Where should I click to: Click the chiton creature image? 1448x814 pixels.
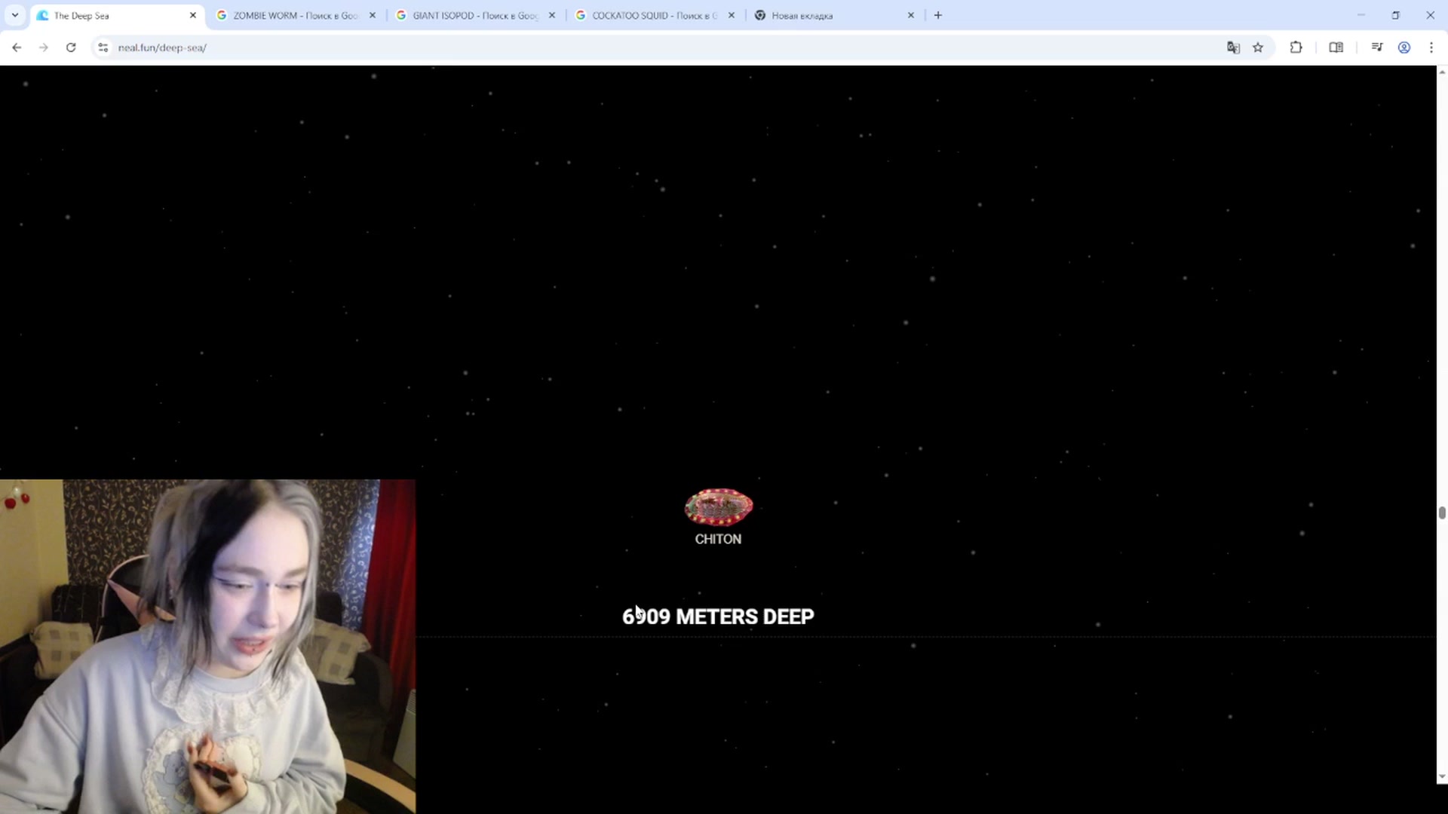tap(718, 506)
